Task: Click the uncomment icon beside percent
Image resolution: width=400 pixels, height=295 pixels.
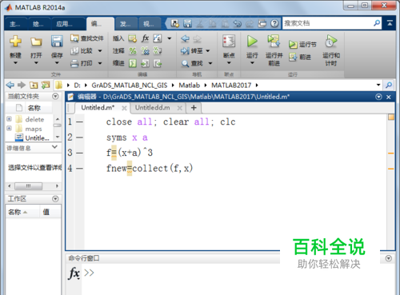Action: pyautogui.click(x=145, y=50)
